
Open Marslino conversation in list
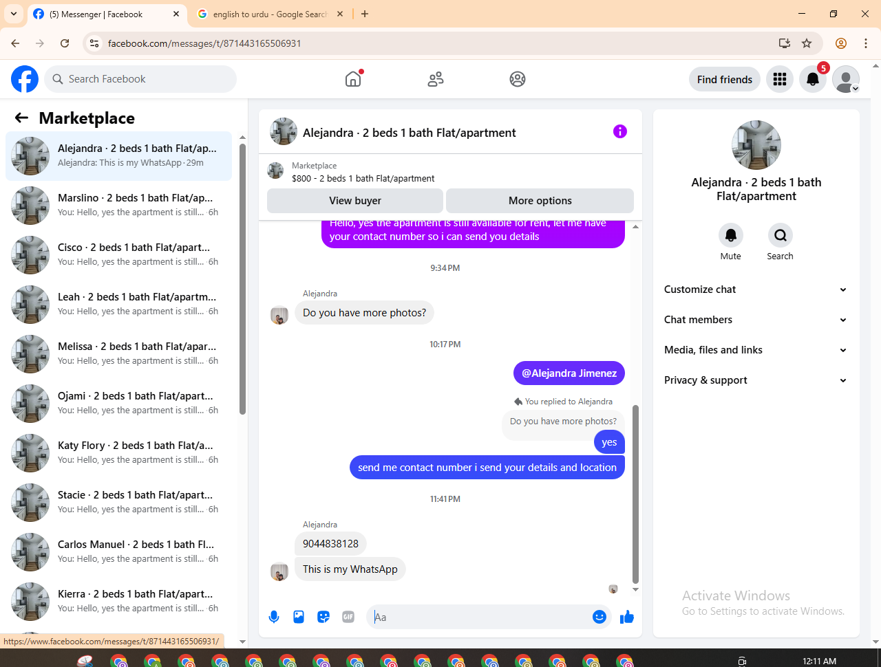[118, 206]
